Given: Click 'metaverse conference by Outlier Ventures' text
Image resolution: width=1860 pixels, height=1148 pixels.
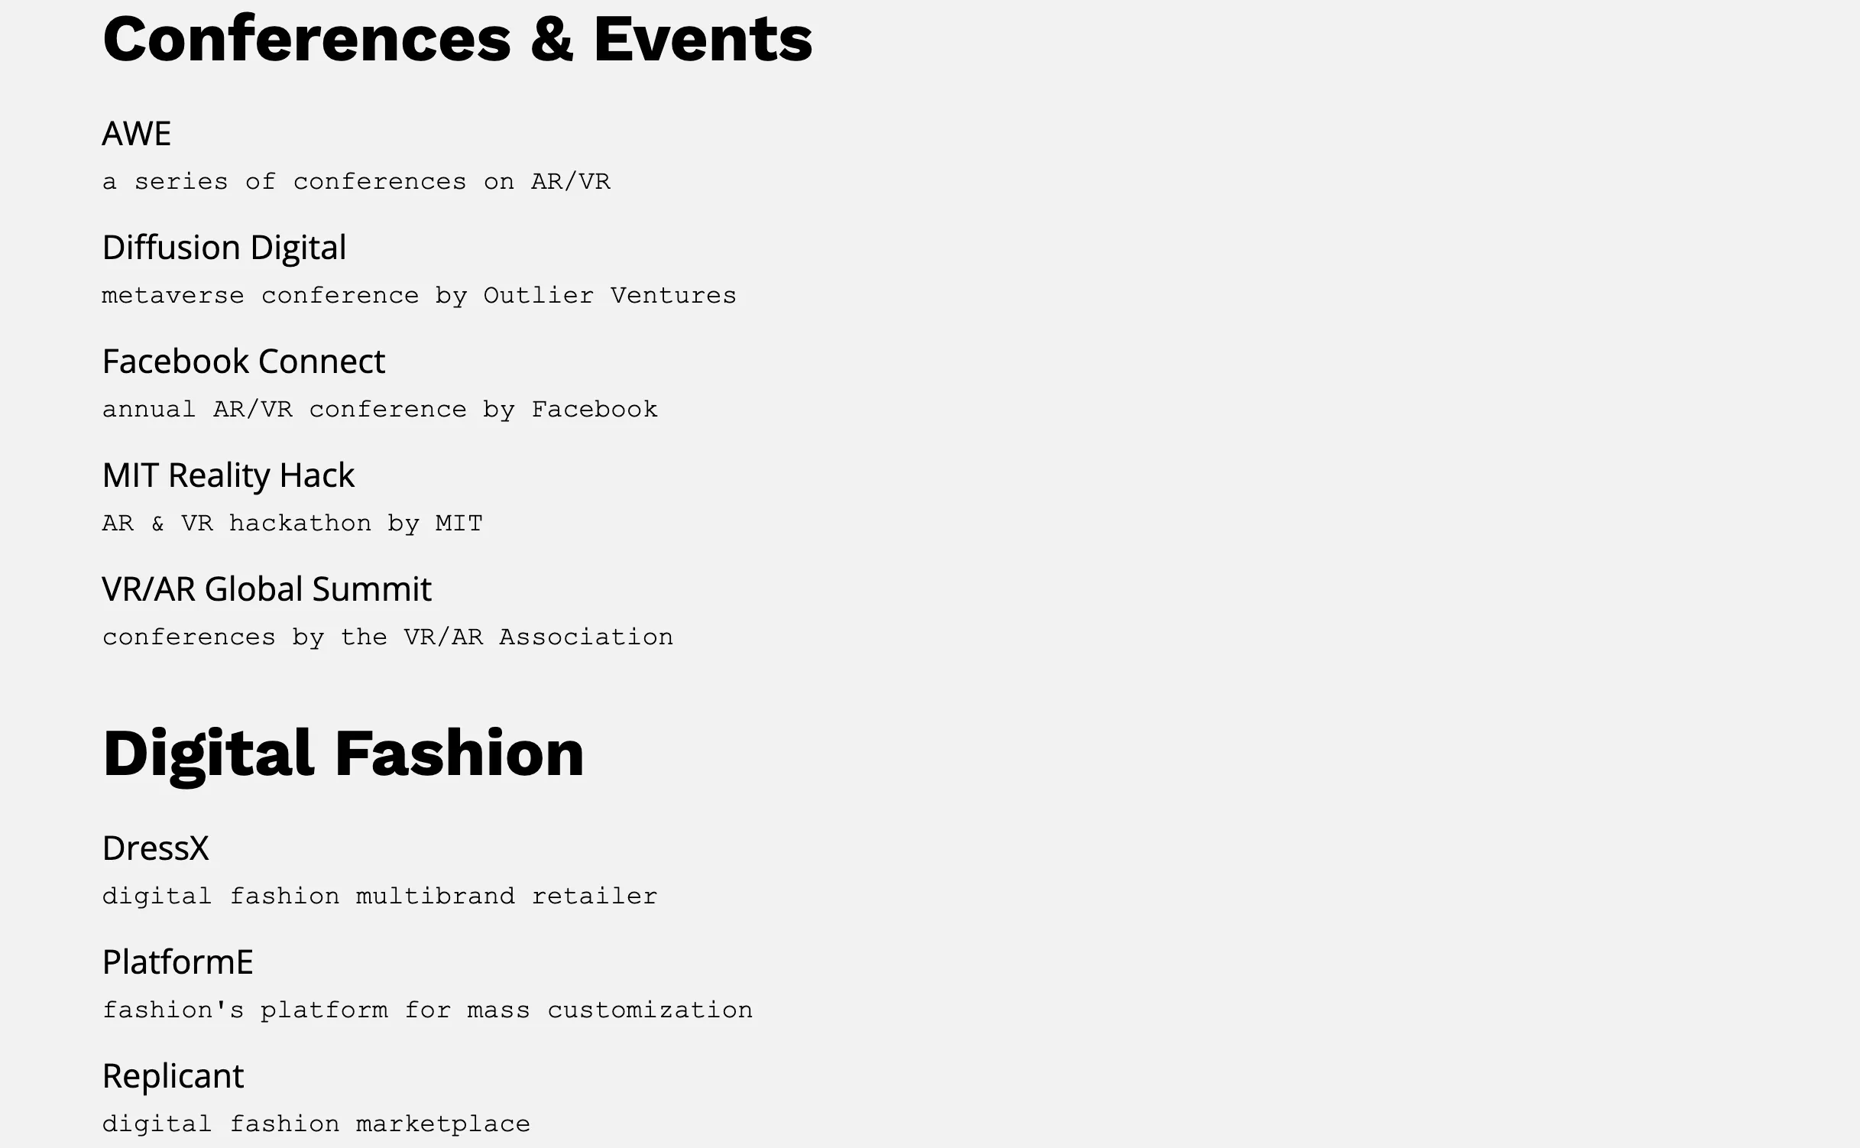Looking at the screenshot, I should pyautogui.click(x=420, y=296).
